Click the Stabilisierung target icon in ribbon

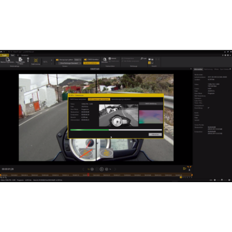pyautogui.click(x=36, y=60)
